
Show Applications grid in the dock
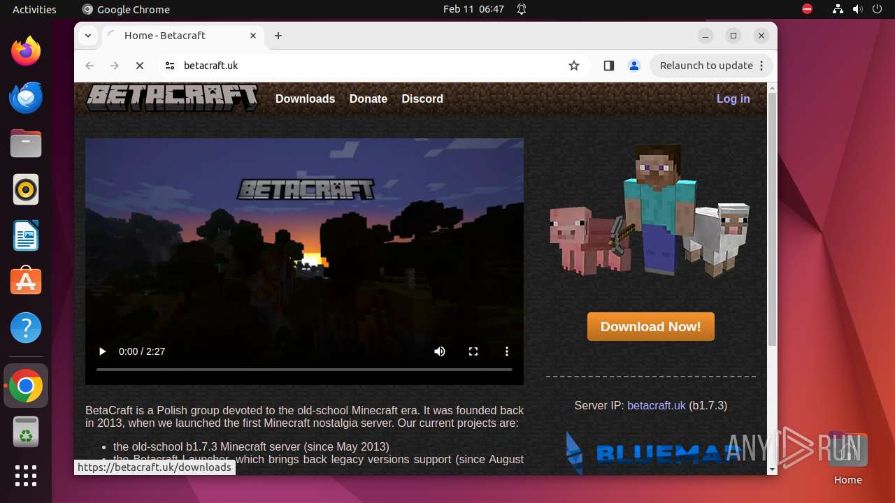point(26,476)
